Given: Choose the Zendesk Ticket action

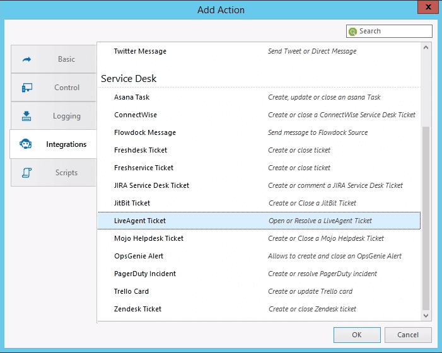Looking at the screenshot, I should pos(137,309).
